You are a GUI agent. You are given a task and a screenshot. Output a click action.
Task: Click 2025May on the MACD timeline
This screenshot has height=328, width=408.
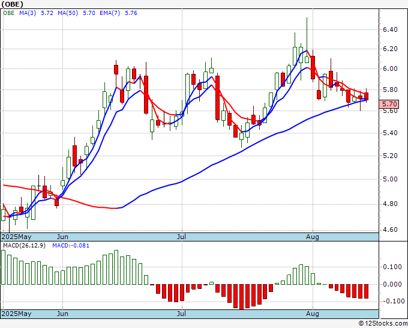point(16,314)
